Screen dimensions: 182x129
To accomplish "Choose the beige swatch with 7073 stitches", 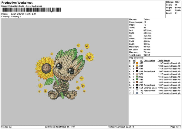I will click(137, 74).
